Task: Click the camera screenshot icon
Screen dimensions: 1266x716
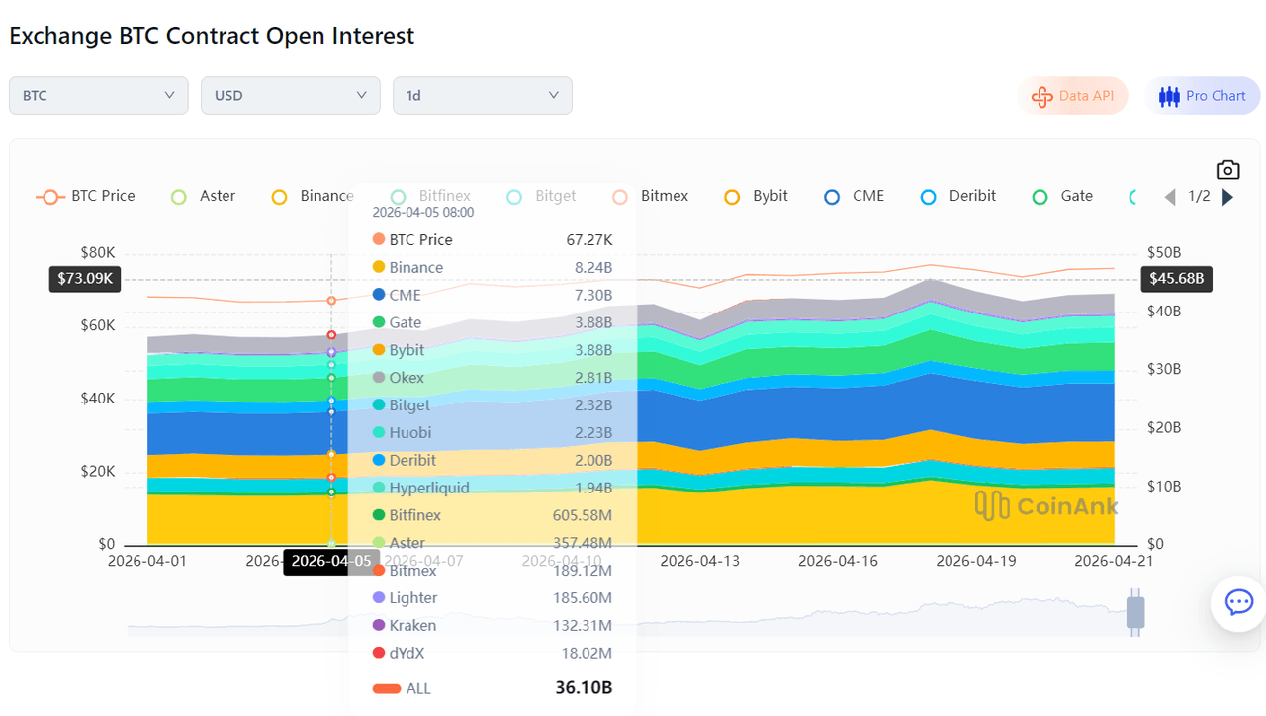Action: [1227, 170]
